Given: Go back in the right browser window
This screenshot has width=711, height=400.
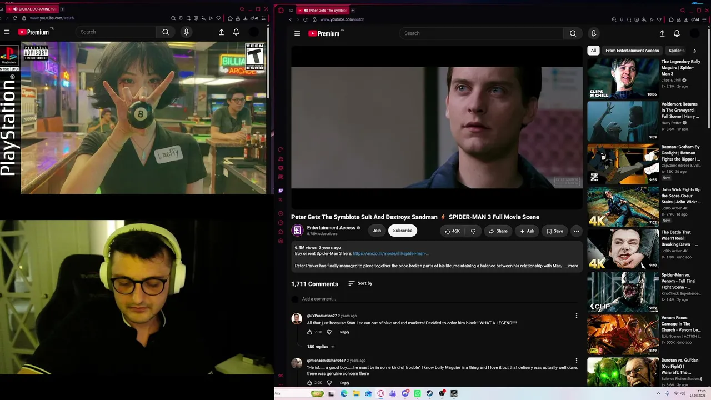Looking at the screenshot, I should pyautogui.click(x=290, y=19).
